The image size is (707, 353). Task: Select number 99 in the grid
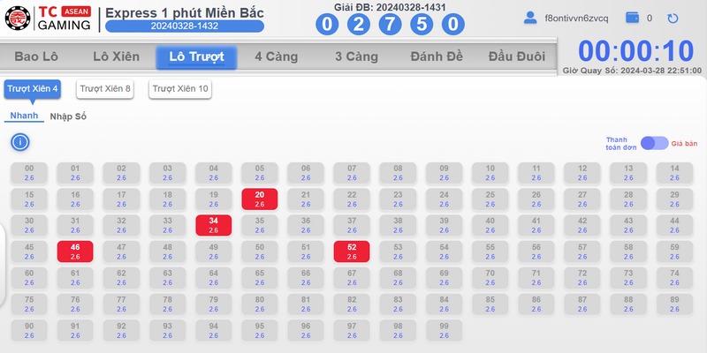pyautogui.click(x=445, y=330)
